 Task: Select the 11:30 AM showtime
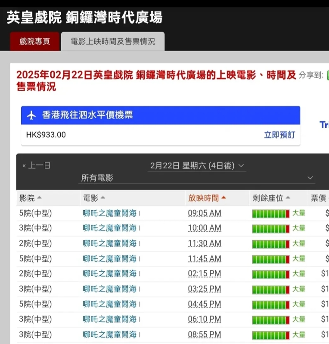pyautogui.click(x=205, y=243)
